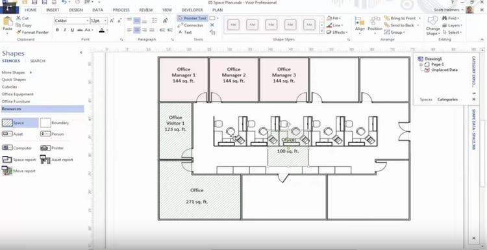Open the Group dropdown
The width and height of the screenshot is (487, 250).
(395, 32)
